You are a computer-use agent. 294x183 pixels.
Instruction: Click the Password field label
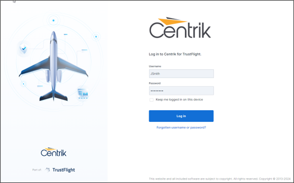155,83
